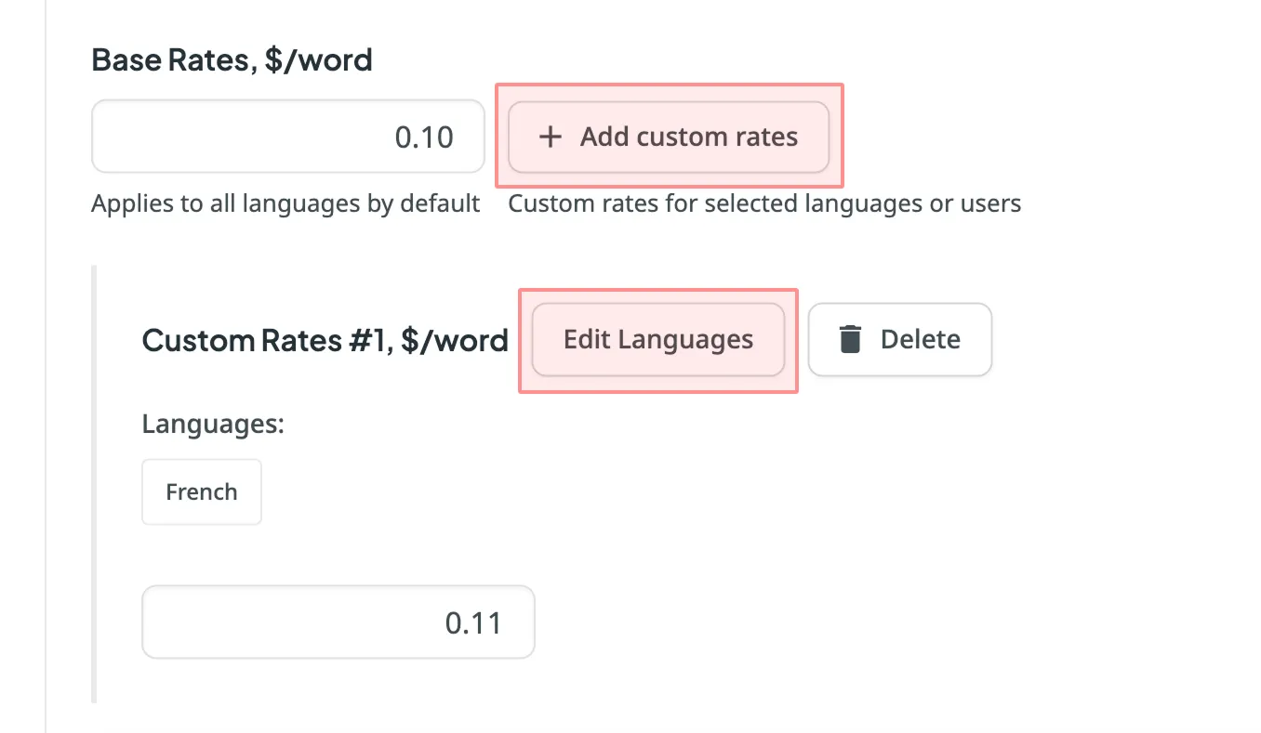Click the word 'Delete' on the delete button
The image size is (1261, 733).
click(920, 340)
